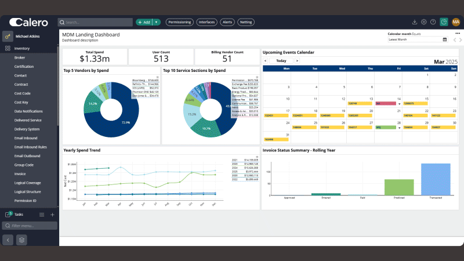Open the help question mark icon
Viewport: 464px width, 261px height.
point(433,22)
